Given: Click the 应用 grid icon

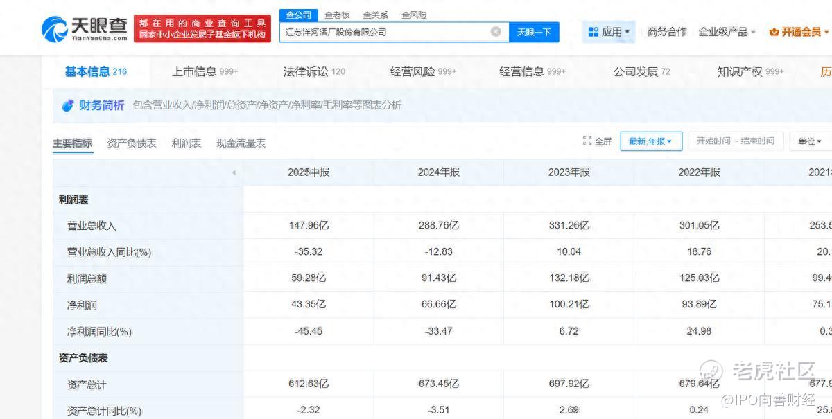Looking at the screenshot, I should point(593,32).
